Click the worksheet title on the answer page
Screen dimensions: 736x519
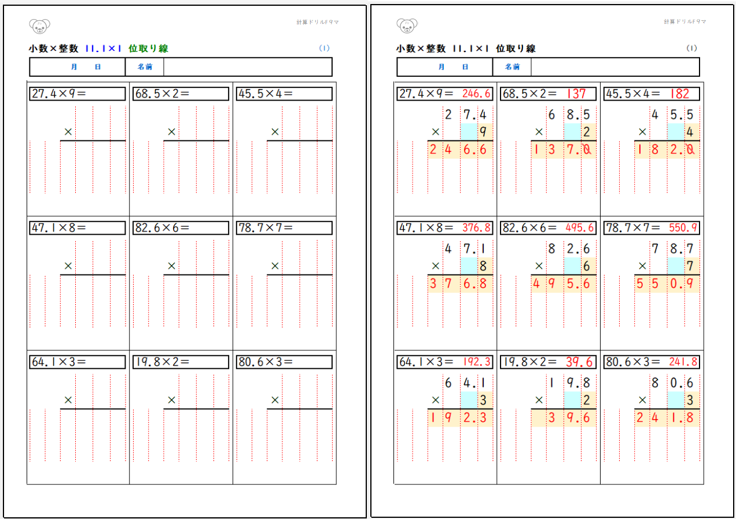click(466, 49)
